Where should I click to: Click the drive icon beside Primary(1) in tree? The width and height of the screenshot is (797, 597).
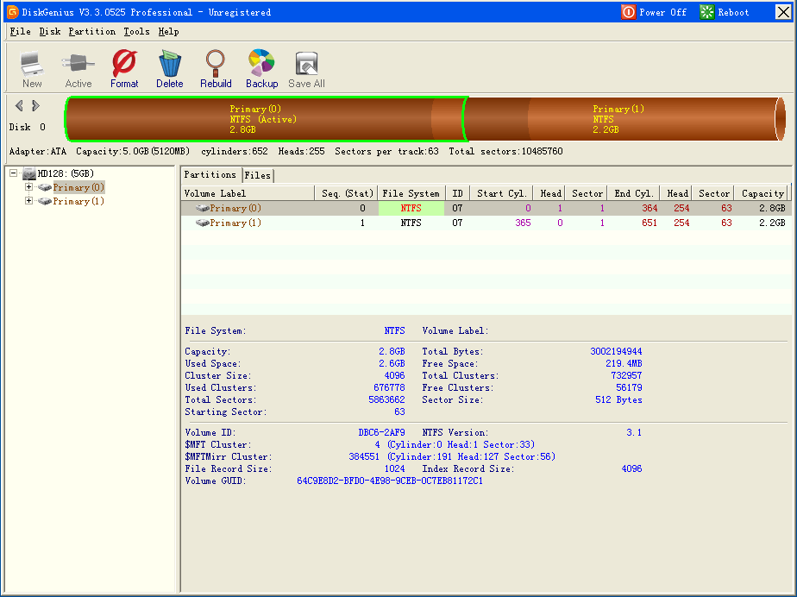45,201
